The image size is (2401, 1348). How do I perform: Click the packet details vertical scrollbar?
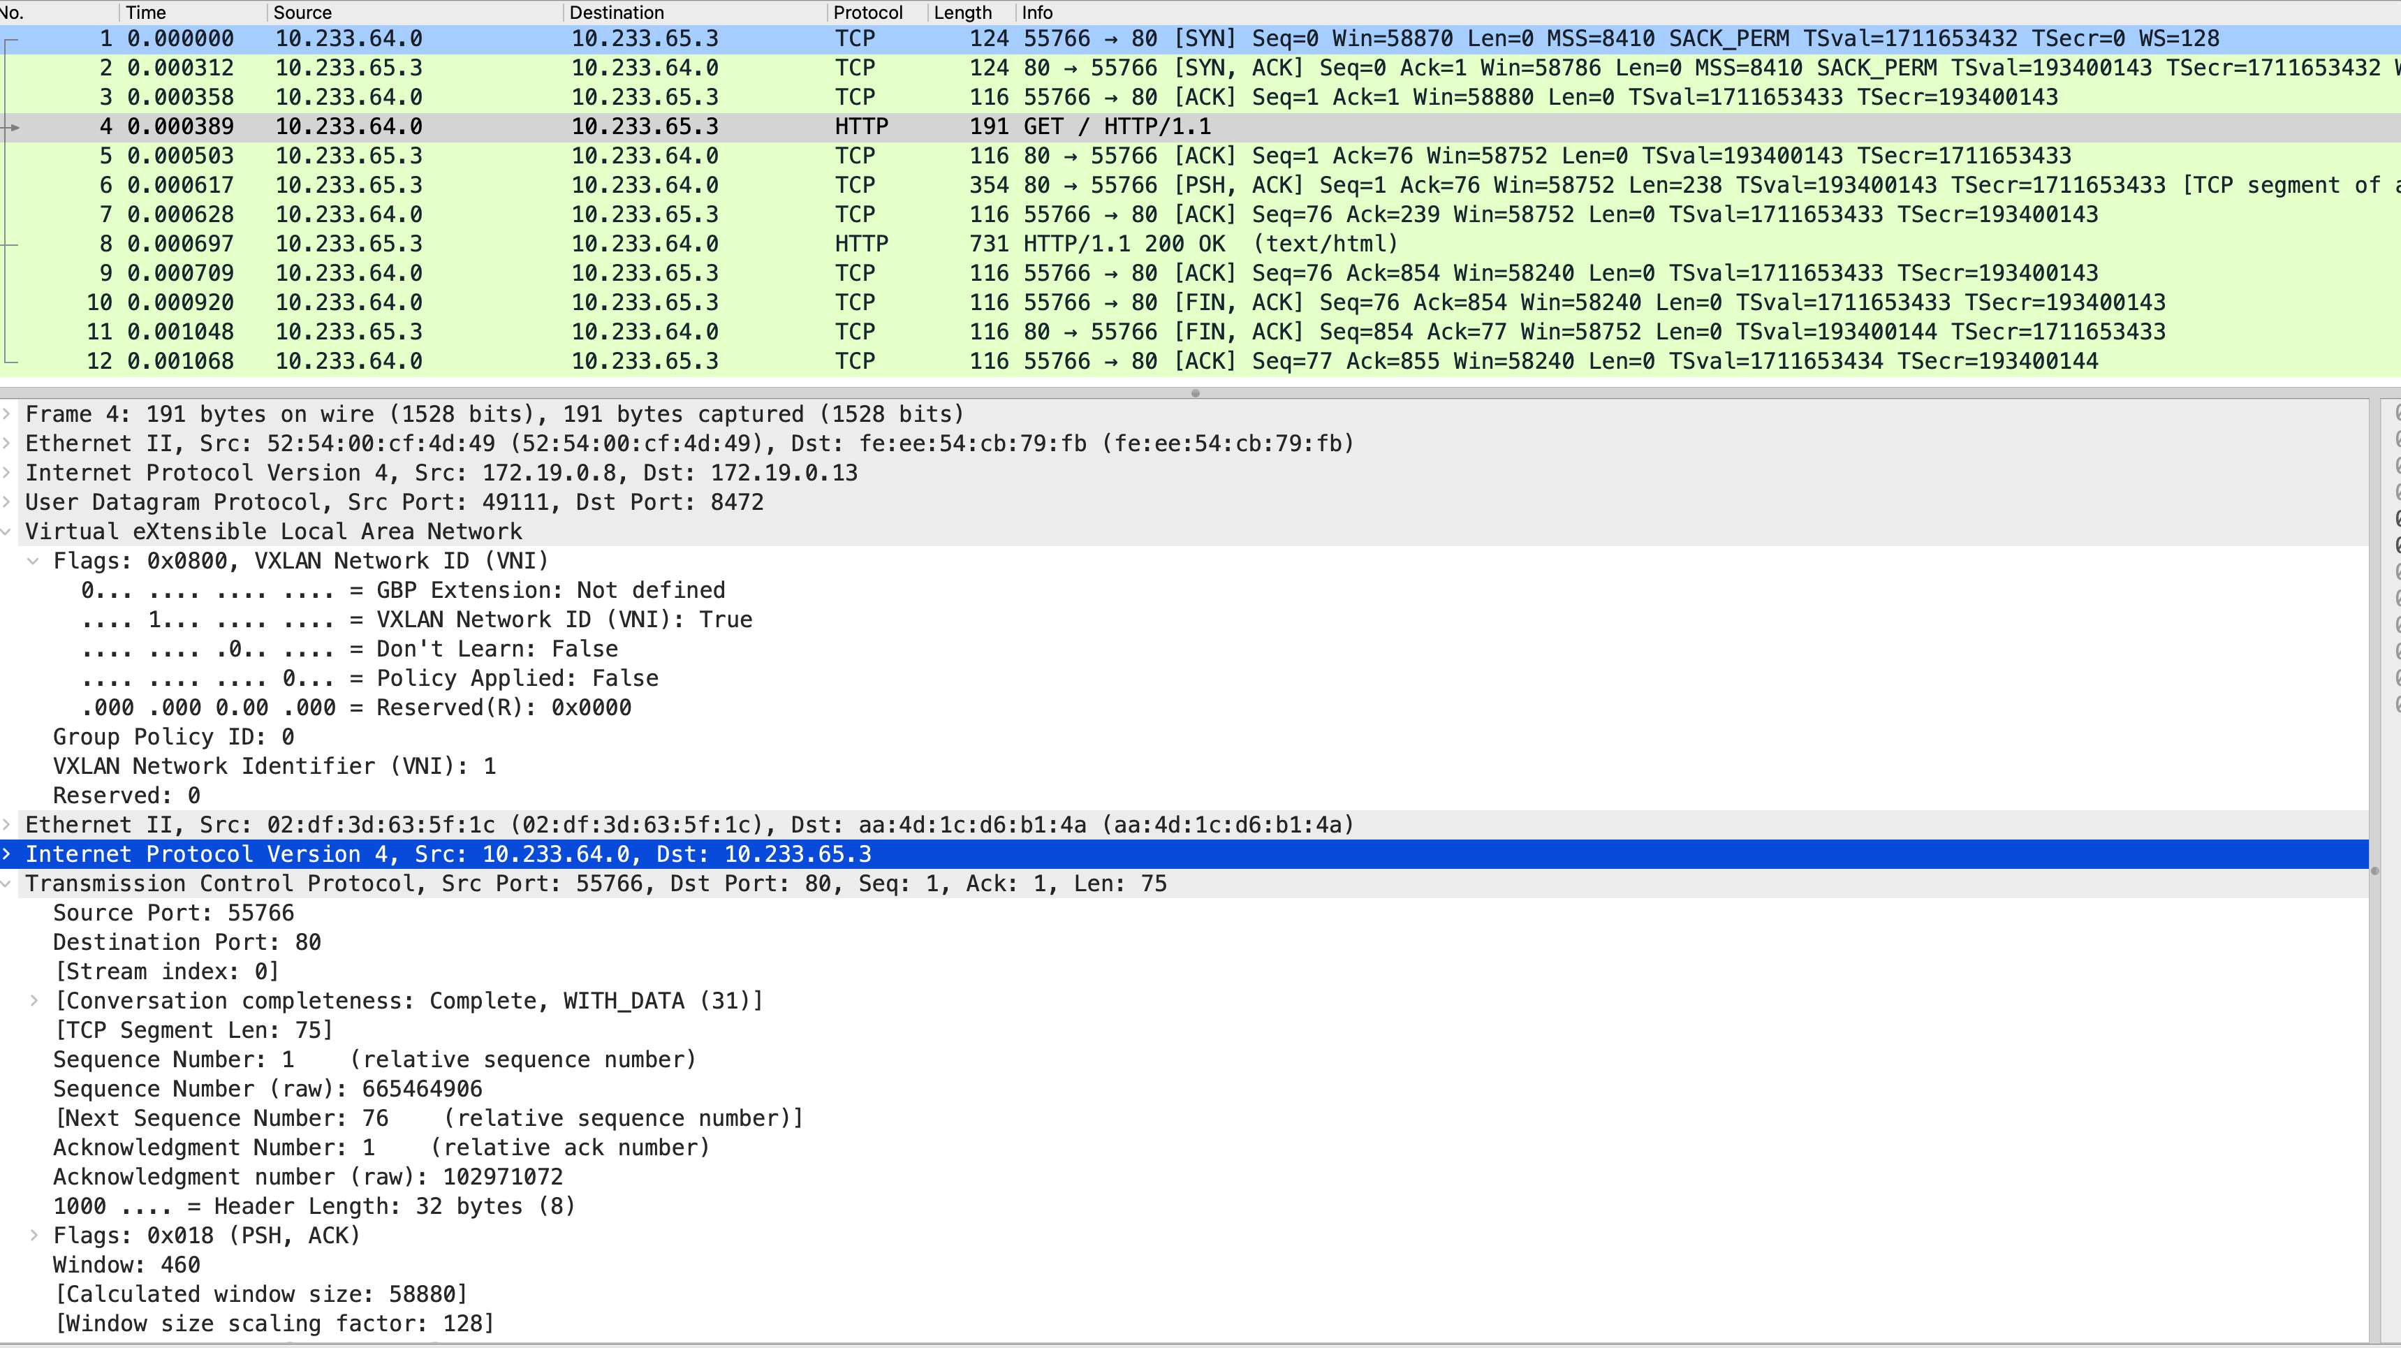coord(2375,871)
